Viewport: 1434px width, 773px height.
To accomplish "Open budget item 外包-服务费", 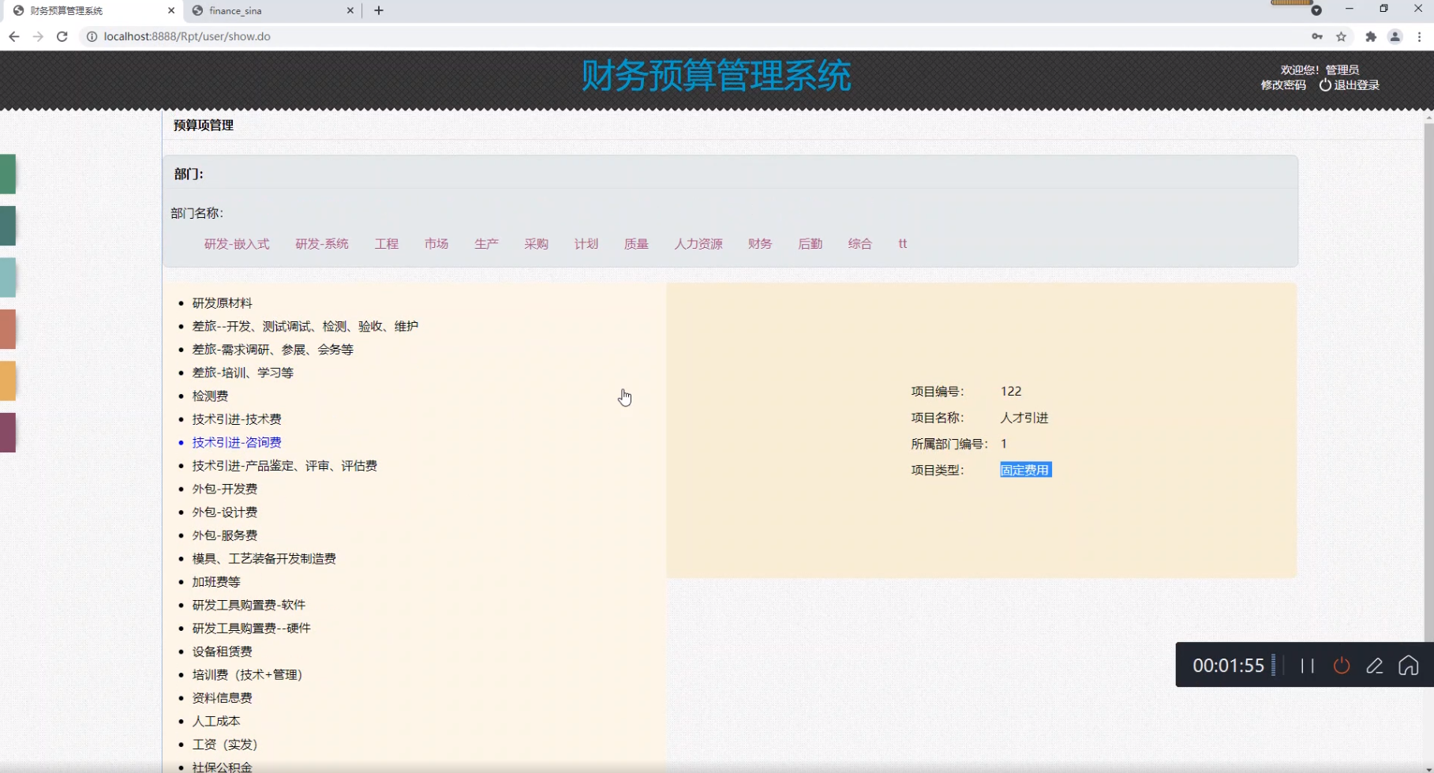I will coord(225,535).
